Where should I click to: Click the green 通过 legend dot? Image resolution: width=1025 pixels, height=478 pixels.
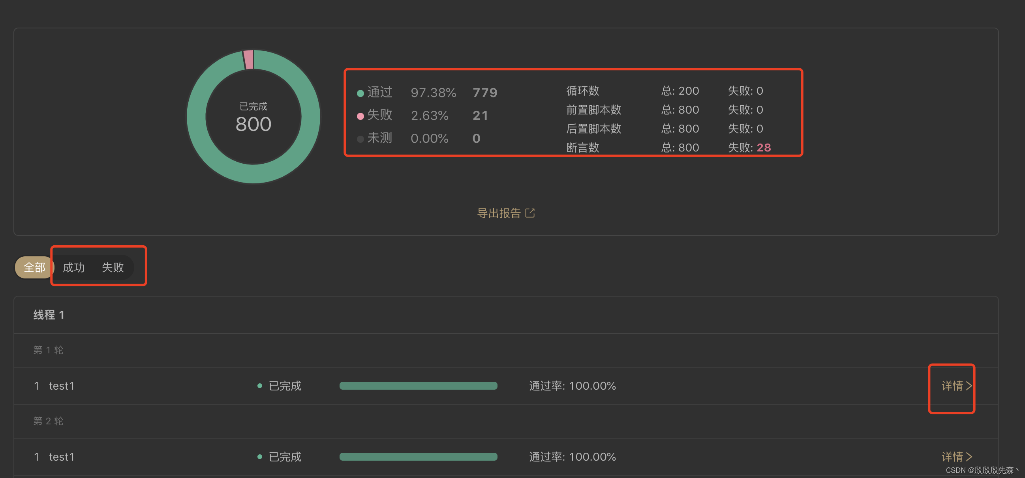[x=360, y=93]
